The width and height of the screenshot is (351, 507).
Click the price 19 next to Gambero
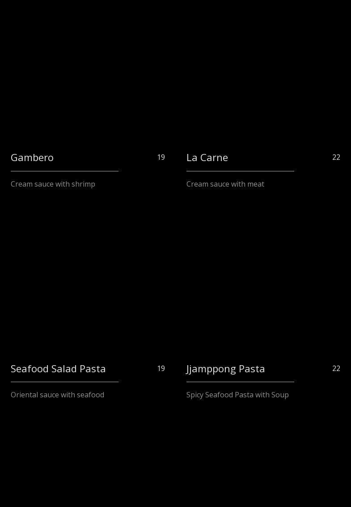click(161, 158)
